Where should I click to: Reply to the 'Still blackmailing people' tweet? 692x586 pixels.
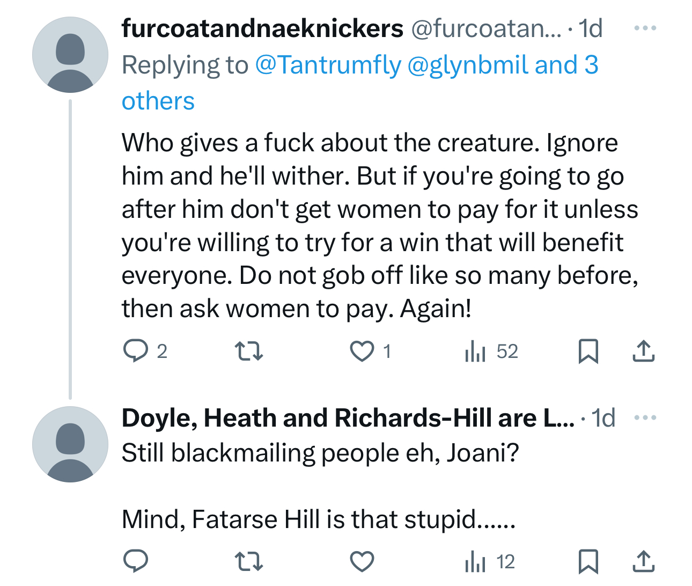tap(136, 561)
